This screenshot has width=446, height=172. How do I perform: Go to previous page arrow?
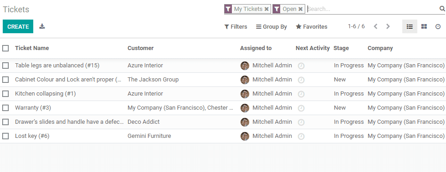[375, 26]
